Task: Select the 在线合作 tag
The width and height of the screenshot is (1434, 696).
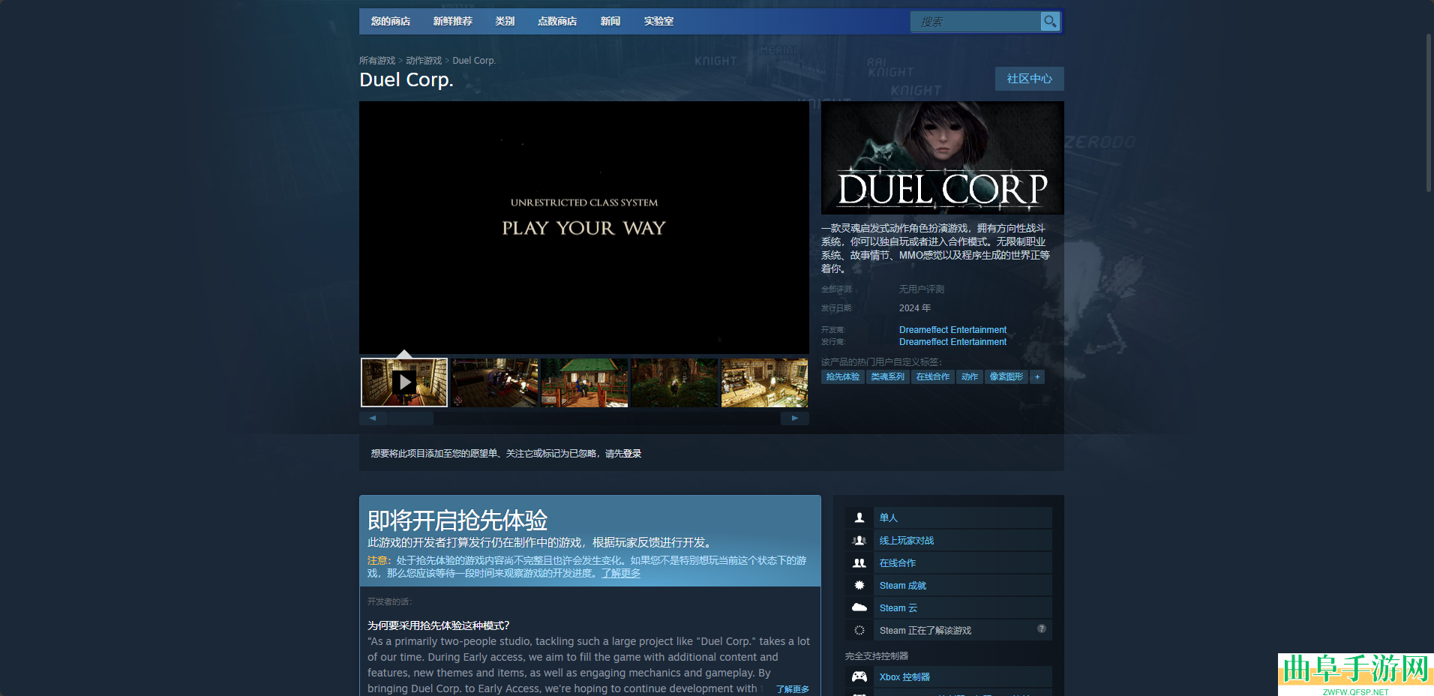Action: point(933,376)
